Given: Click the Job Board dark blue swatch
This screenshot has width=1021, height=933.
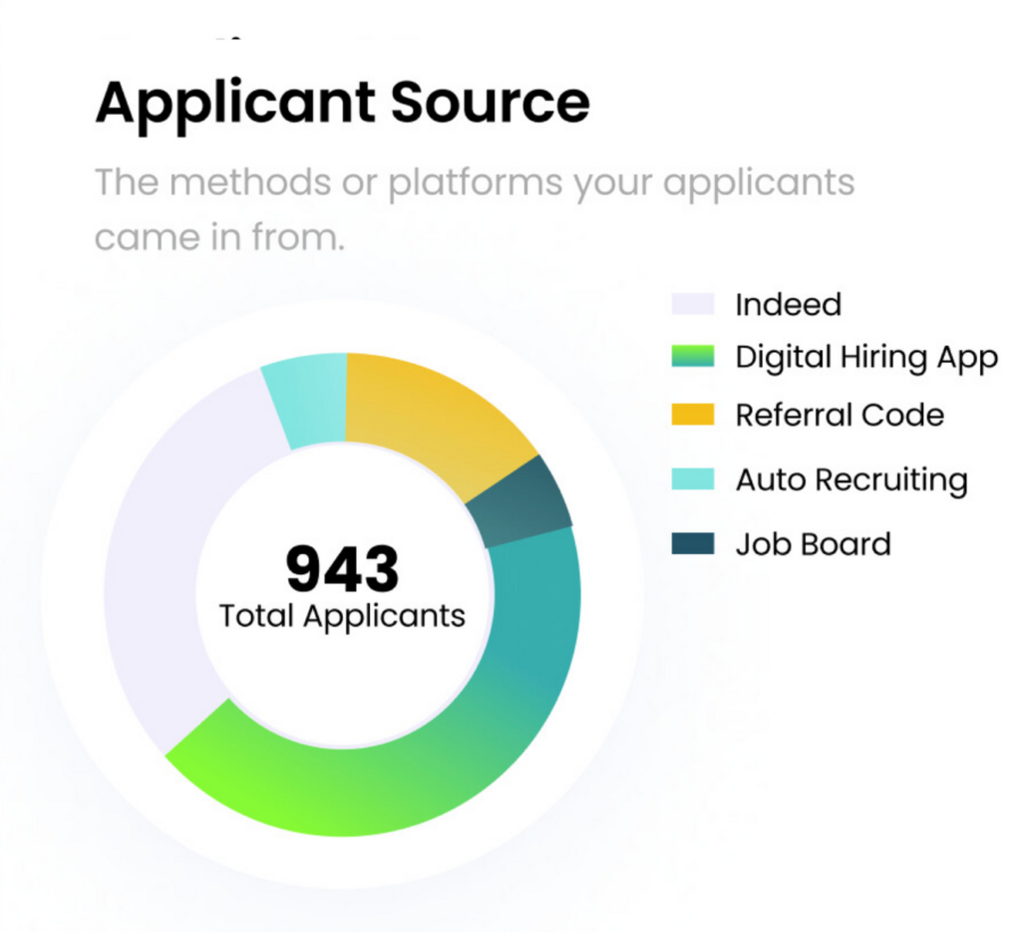Looking at the screenshot, I should point(693,543).
